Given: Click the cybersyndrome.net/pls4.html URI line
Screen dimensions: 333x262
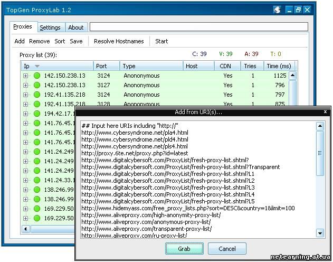Looking at the screenshot, I should coord(135,146).
